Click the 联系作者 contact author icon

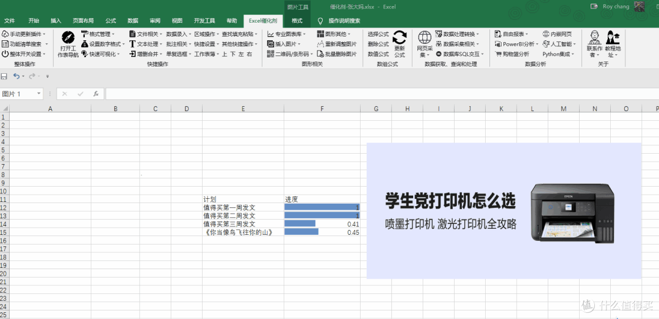tap(594, 37)
